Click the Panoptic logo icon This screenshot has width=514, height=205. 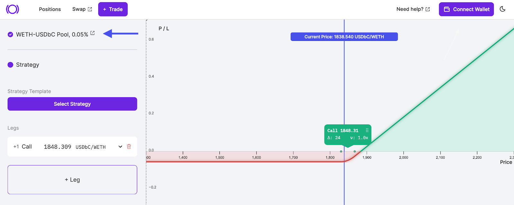pos(13,9)
